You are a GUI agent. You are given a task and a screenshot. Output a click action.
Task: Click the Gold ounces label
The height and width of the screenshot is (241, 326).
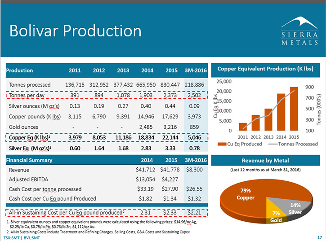(x=23, y=127)
